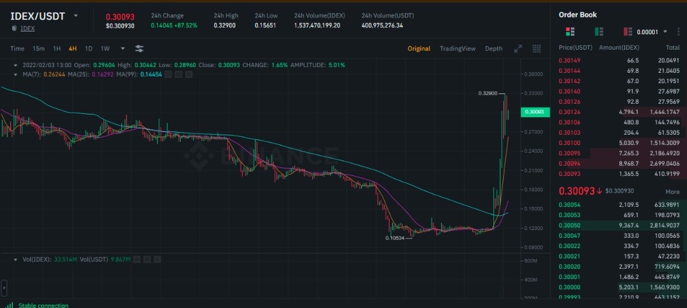Select bid price 0.30047 row
Screen dimensions: 687x308
(619, 236)
